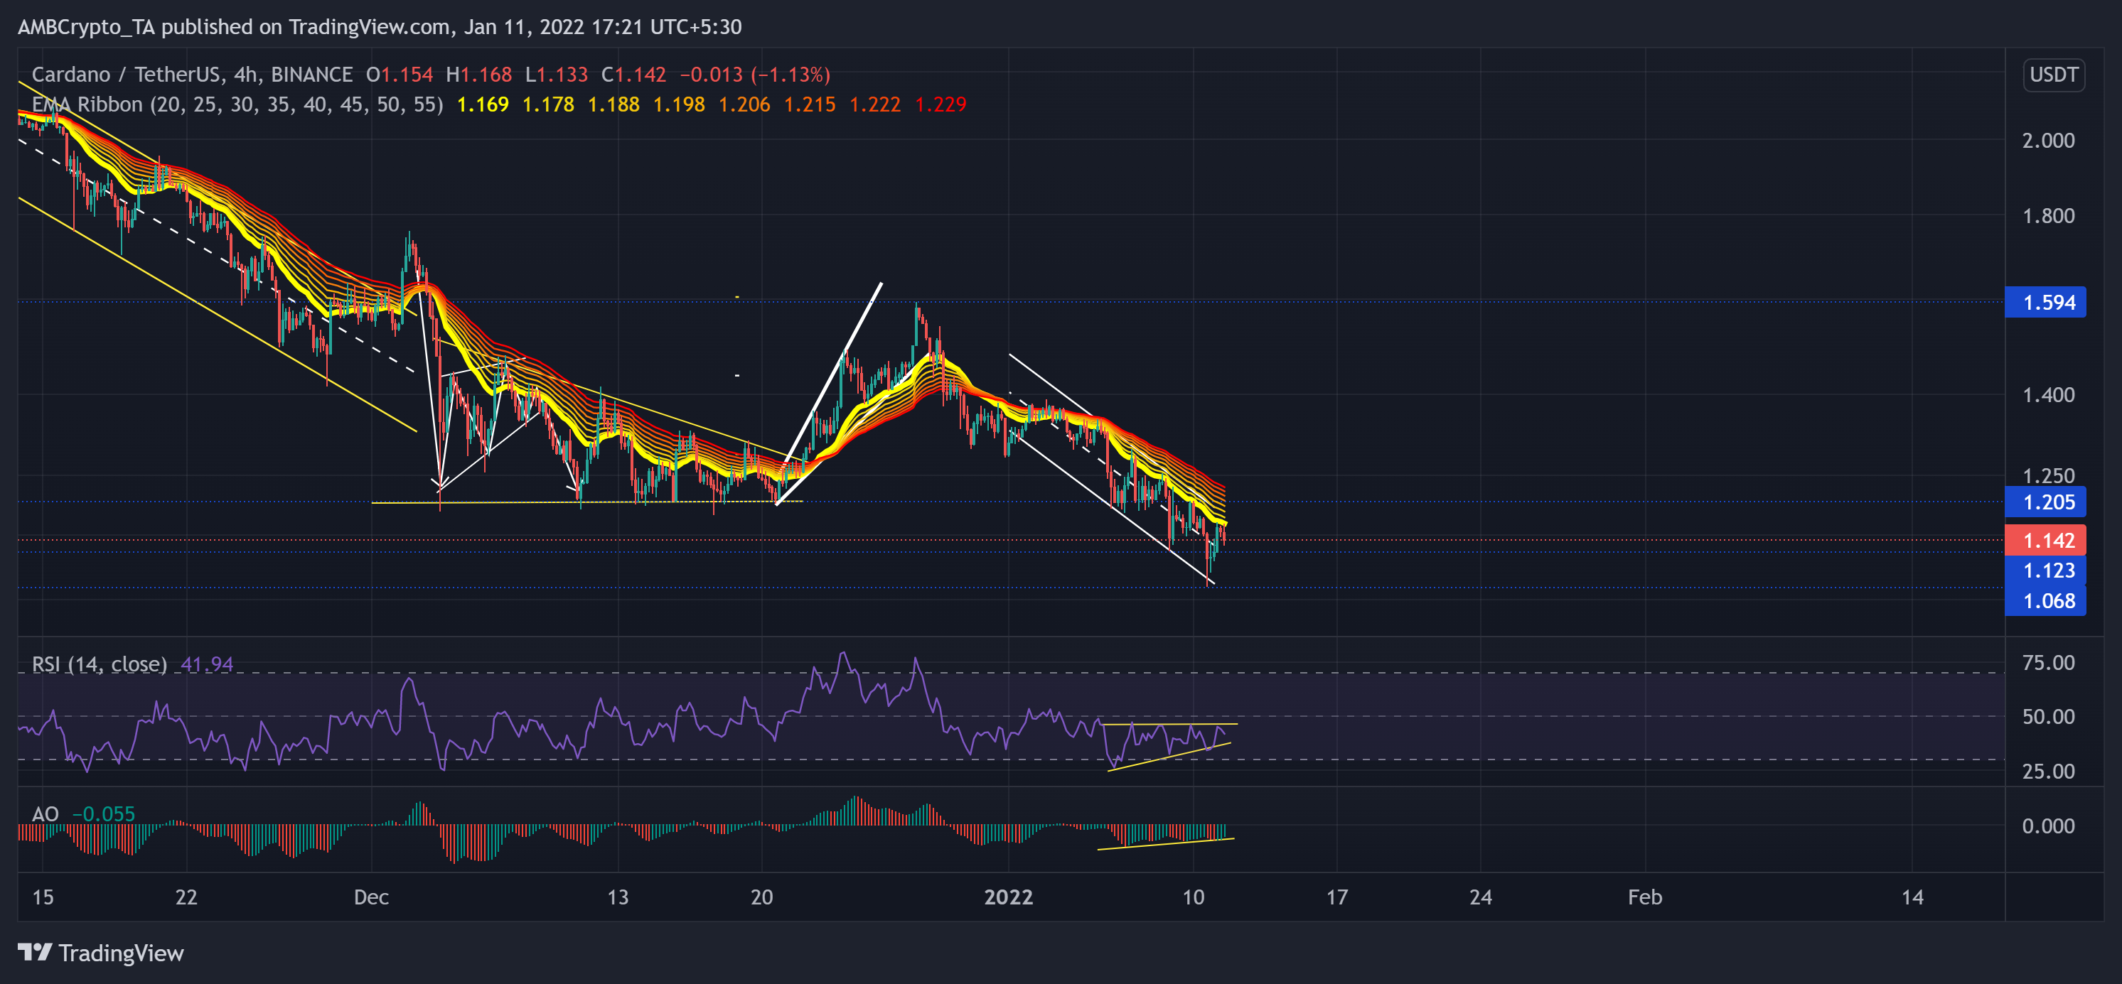
Task: Click the 2022 date on time axis
Action: pos(1008,897)
